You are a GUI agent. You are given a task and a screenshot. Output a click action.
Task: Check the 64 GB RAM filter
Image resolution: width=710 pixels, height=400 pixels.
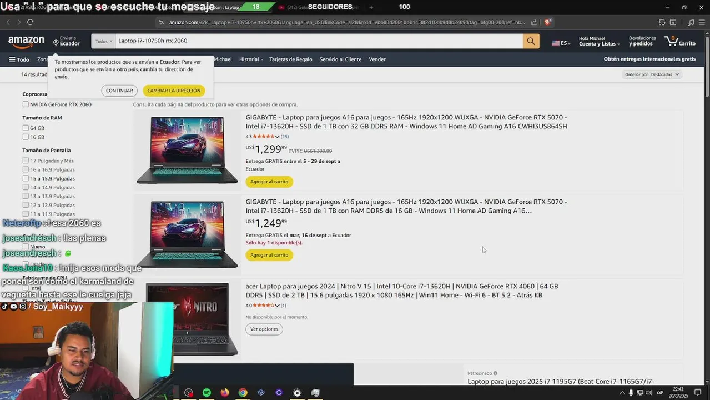point(26,128)
